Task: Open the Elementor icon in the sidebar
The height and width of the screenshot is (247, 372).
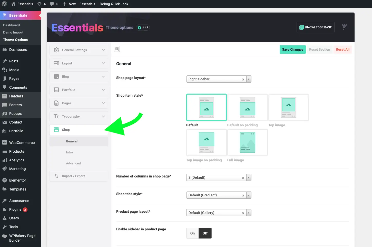Action: click(5, 180)
